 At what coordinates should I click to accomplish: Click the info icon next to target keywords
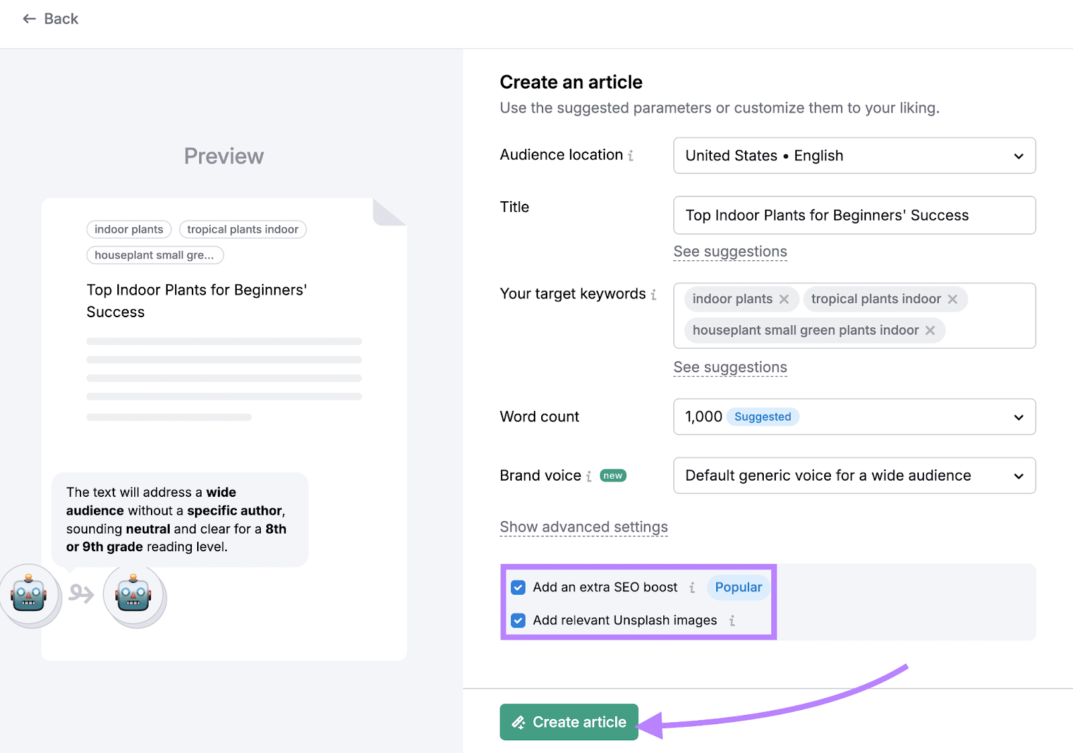pos(653,294)
